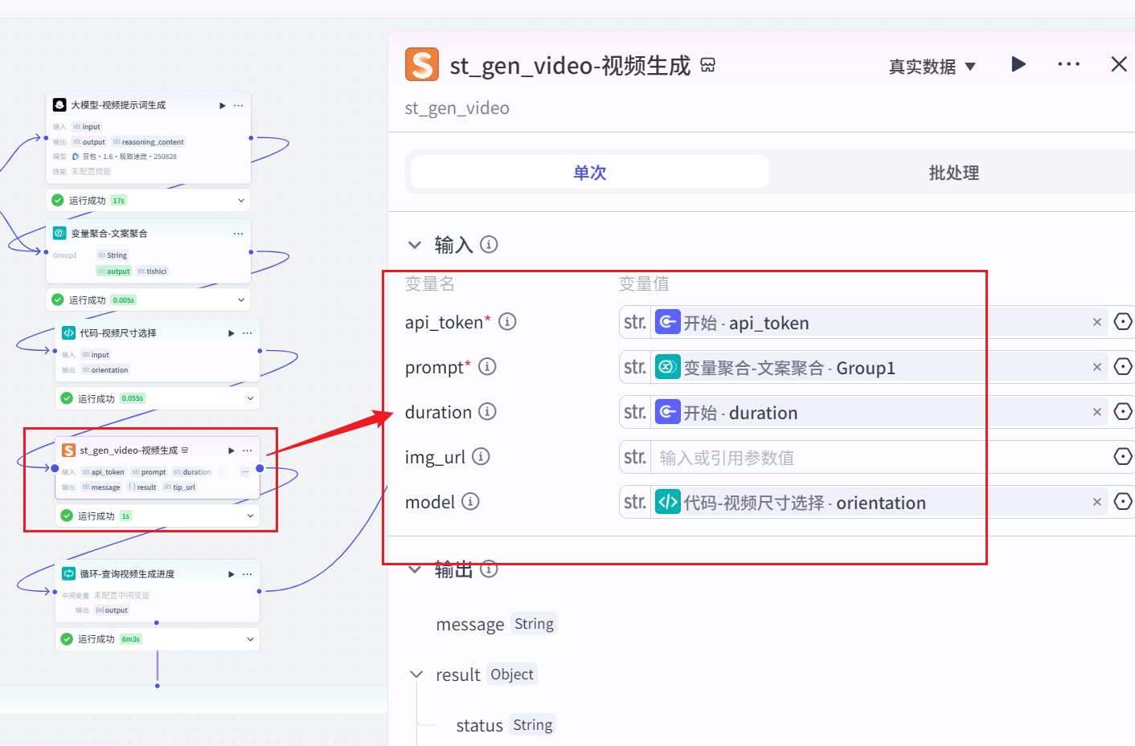
Task: Run the node via the header play button
Action: [x=1018, y=64]
